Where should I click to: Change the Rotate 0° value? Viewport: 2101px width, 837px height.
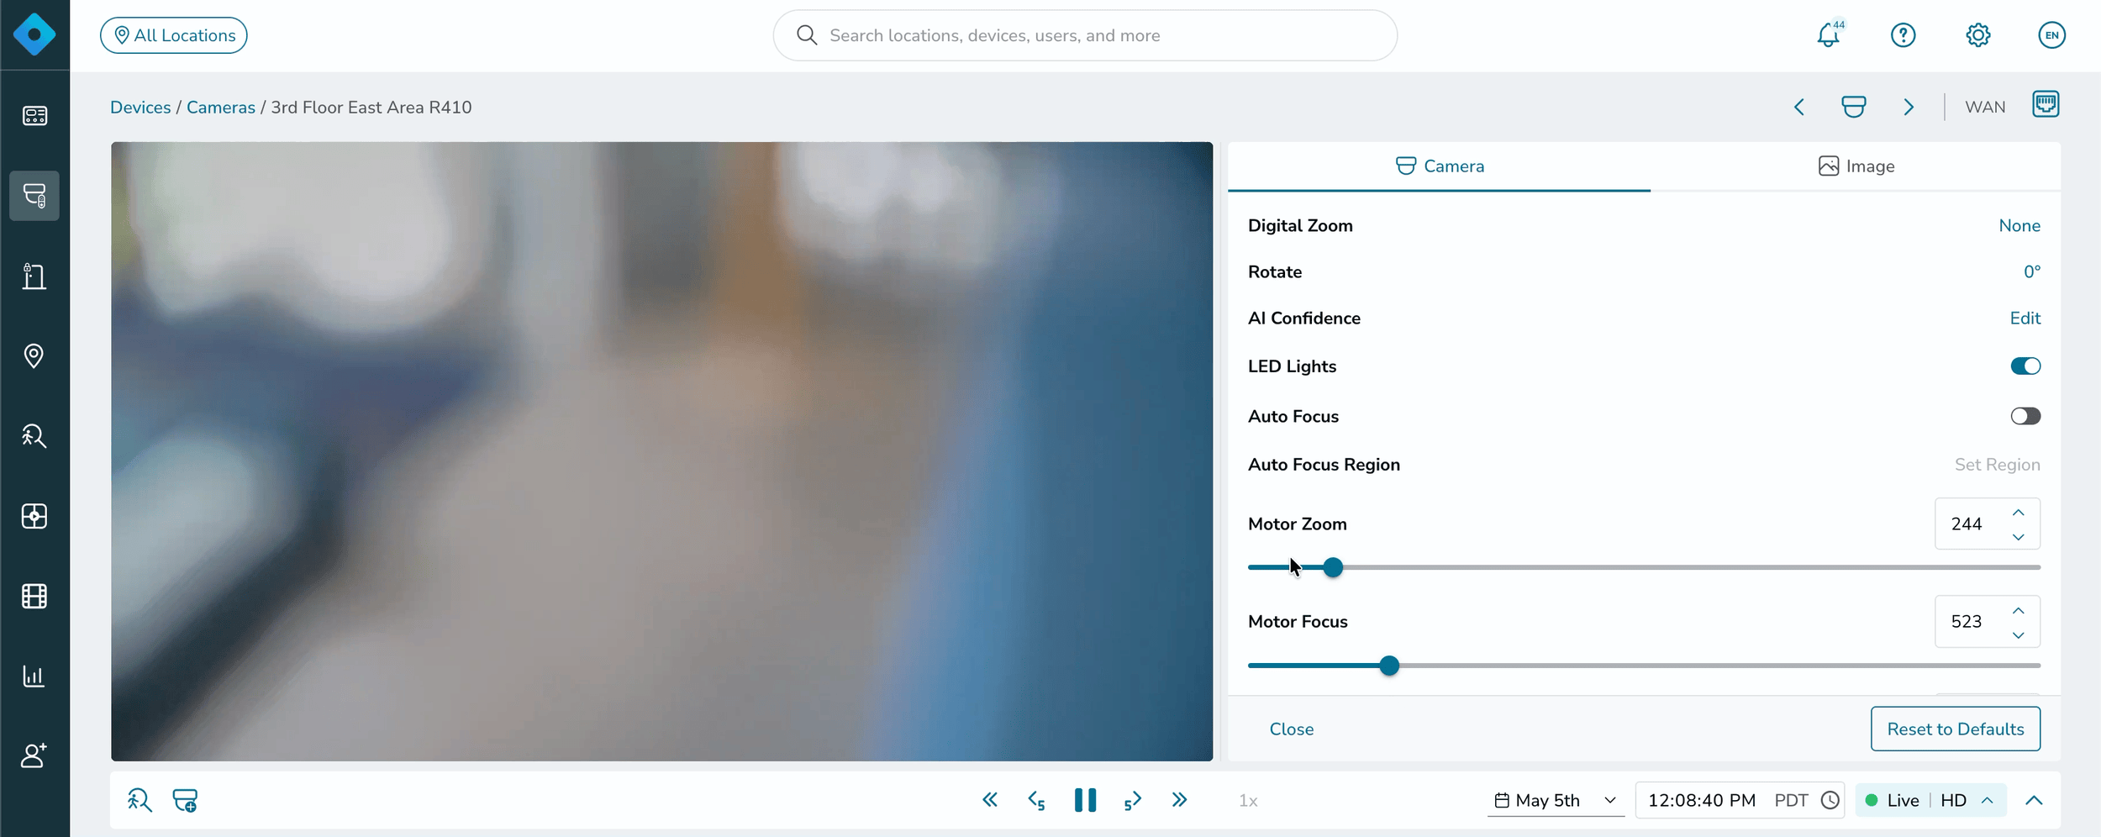pyautogui.click(x=2031, y=271)
